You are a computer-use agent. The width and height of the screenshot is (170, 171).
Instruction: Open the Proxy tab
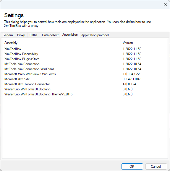21,35
